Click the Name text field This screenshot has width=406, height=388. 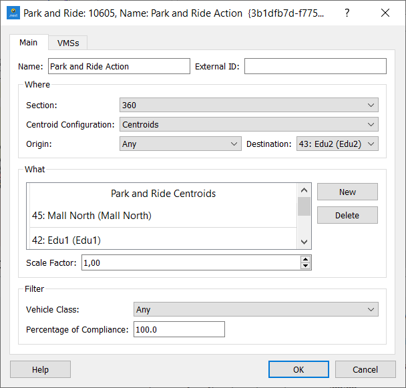click(119, 66)
